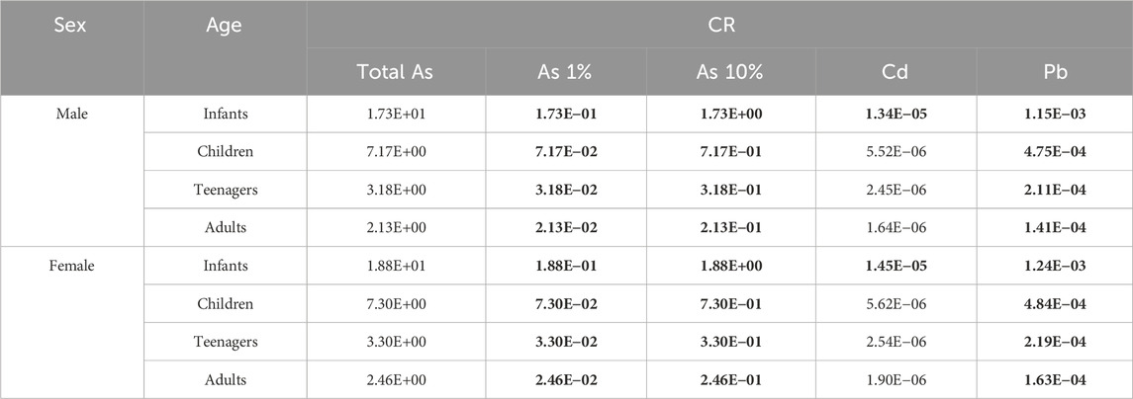The height and width of the screenshot is (399, 1133).
Task: Click the cell showing 3.30E−01
Action: click(731, 343)
